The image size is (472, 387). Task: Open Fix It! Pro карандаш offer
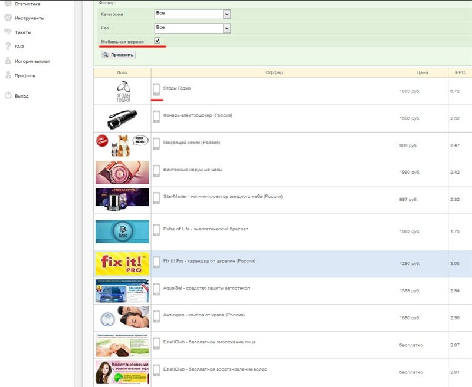pyautogui.click(x=209, y=261)
